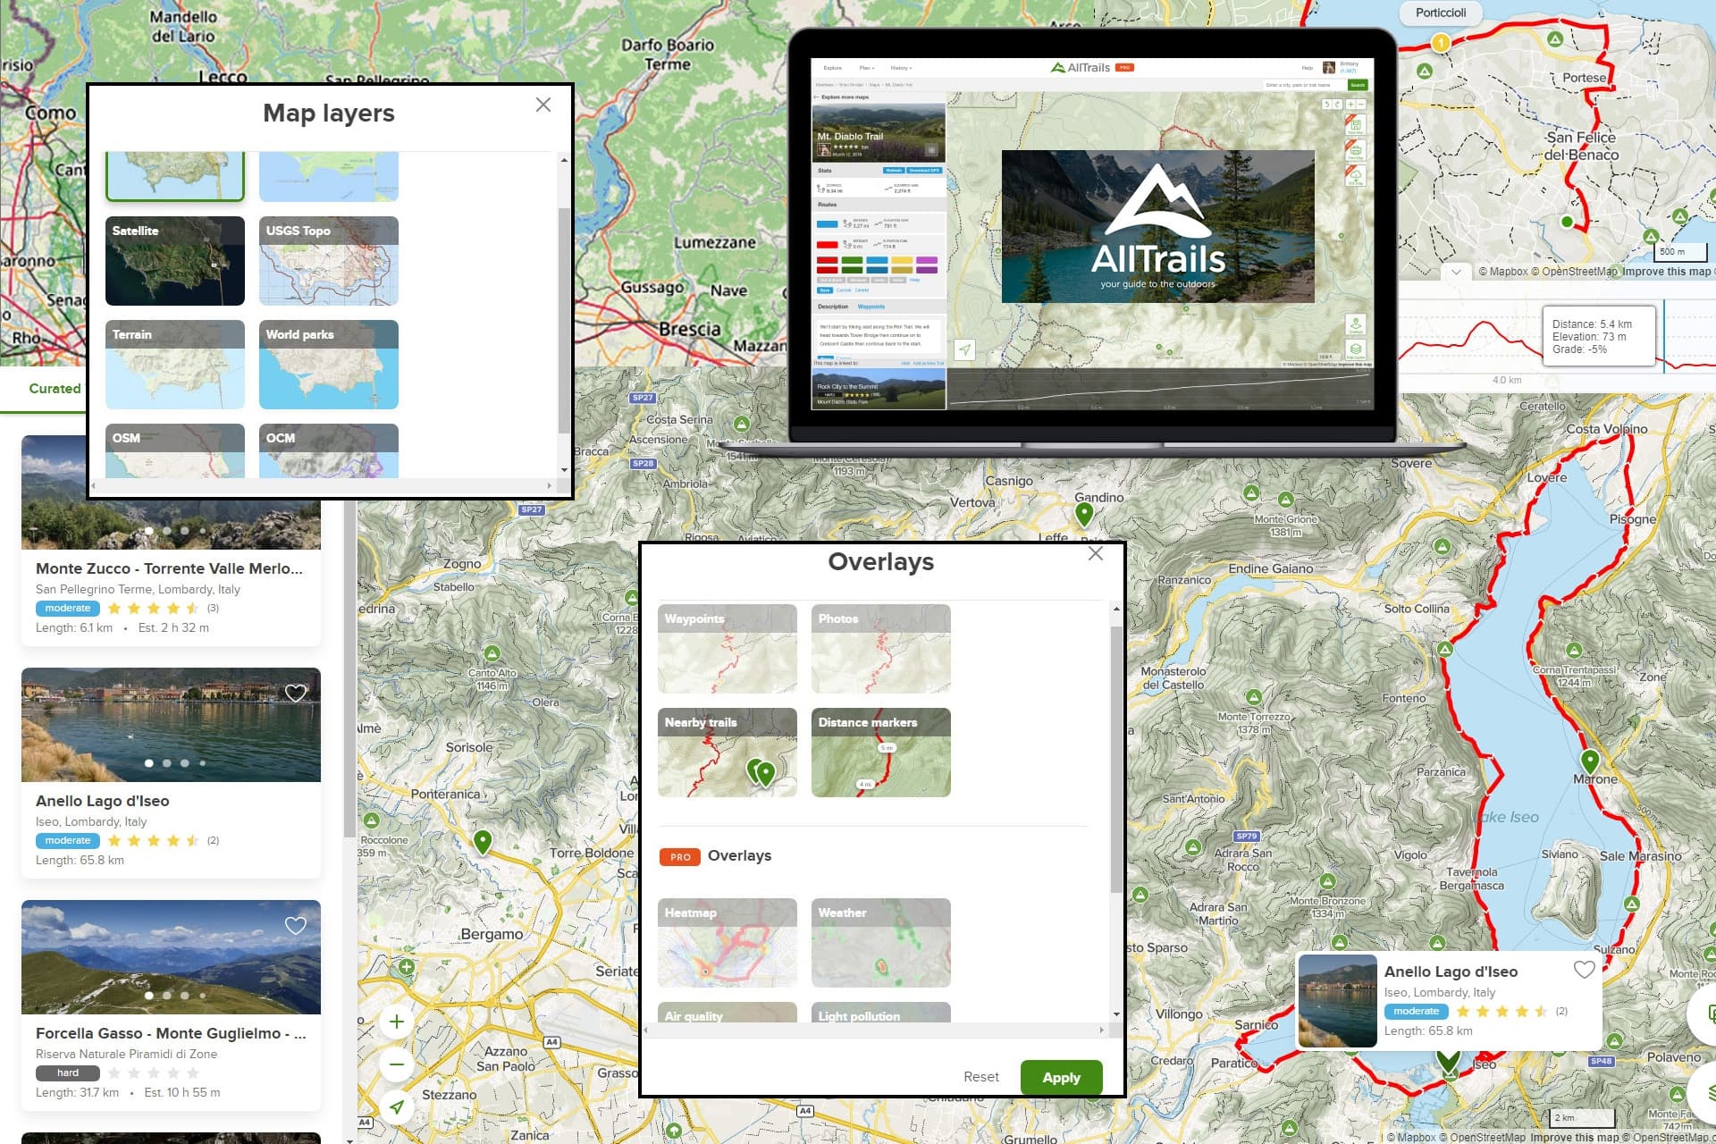This screenshot has height=1144, width=1716.
Task: Open Map Layers stack icon on laptop map
Action: coord(1356,349)
